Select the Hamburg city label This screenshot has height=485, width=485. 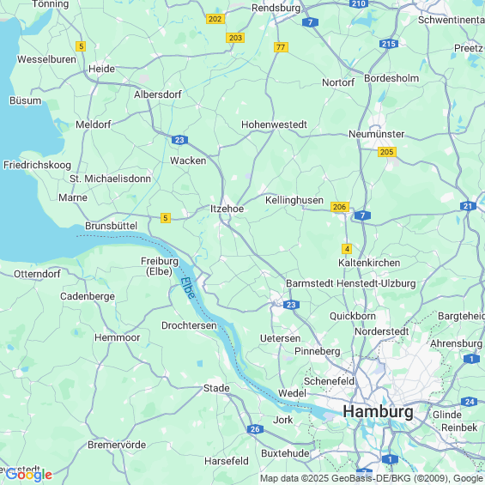pyautogui.click(x=378, y=412)
